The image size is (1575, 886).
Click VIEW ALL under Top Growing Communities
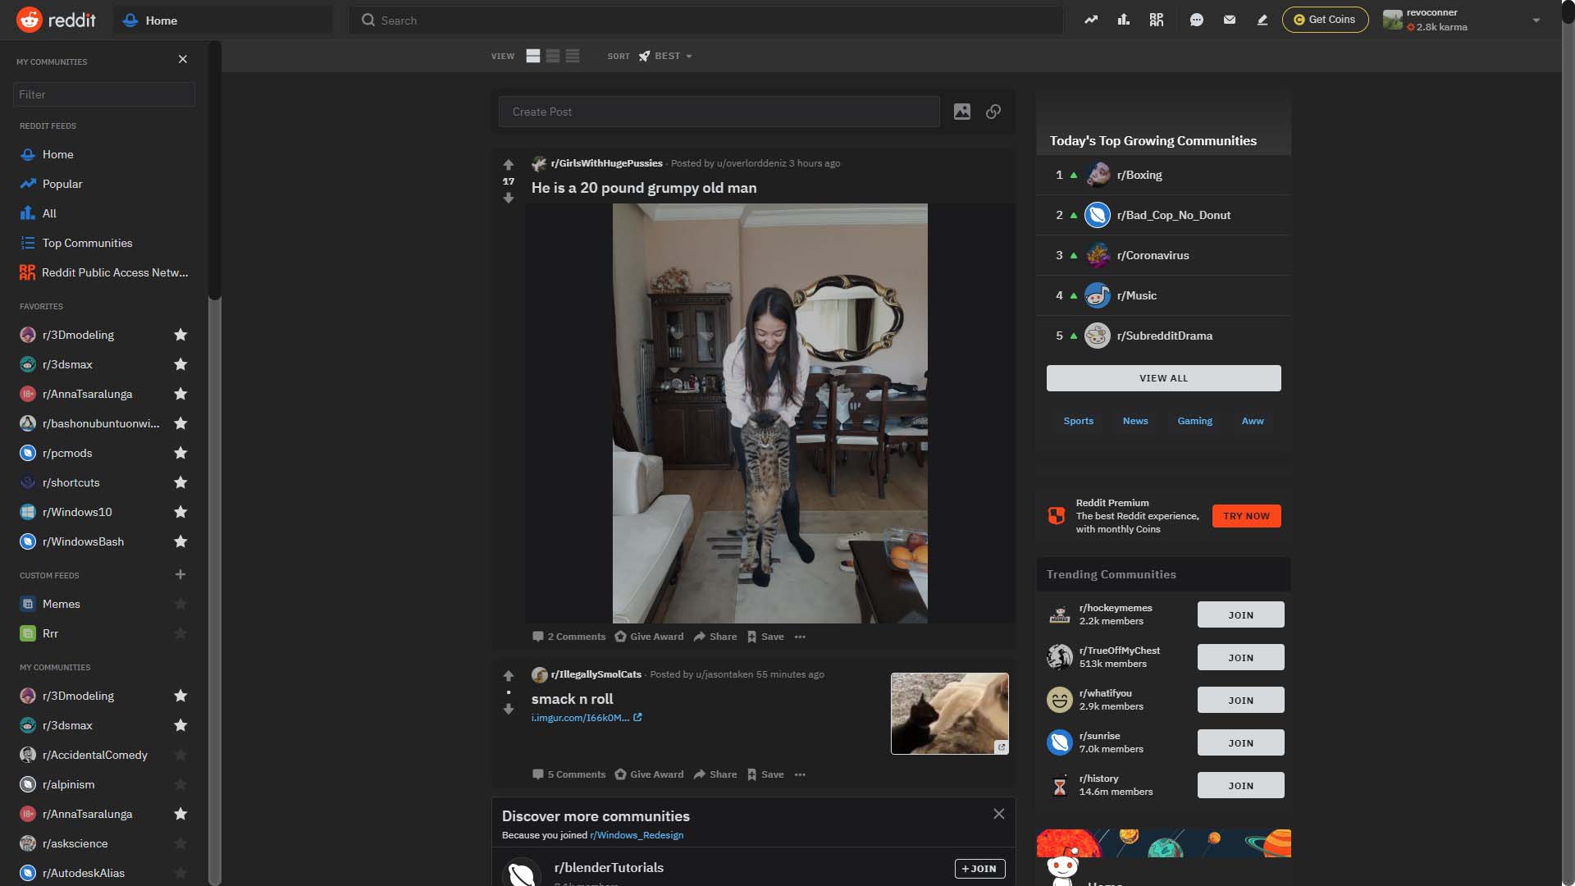pyautogui.click(x=1162, y=377)
